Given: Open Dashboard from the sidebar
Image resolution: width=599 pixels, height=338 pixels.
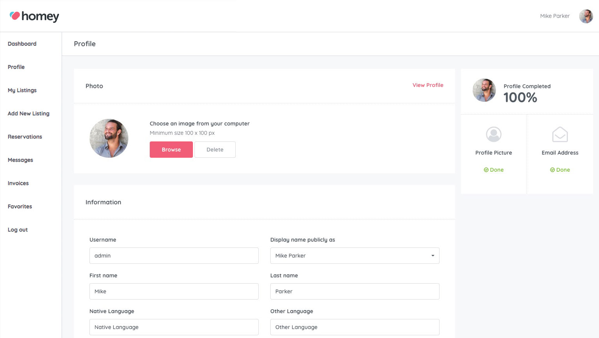Looking at the screenshot, I should pyautogui.click(x=22, y=44).
